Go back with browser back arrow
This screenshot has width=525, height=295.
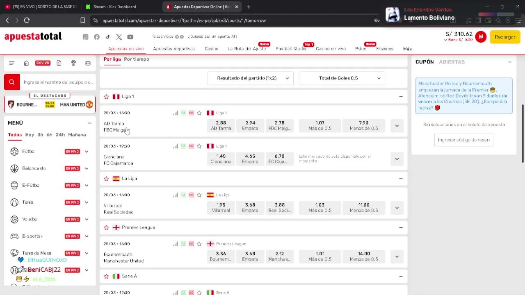pos(7,20)
